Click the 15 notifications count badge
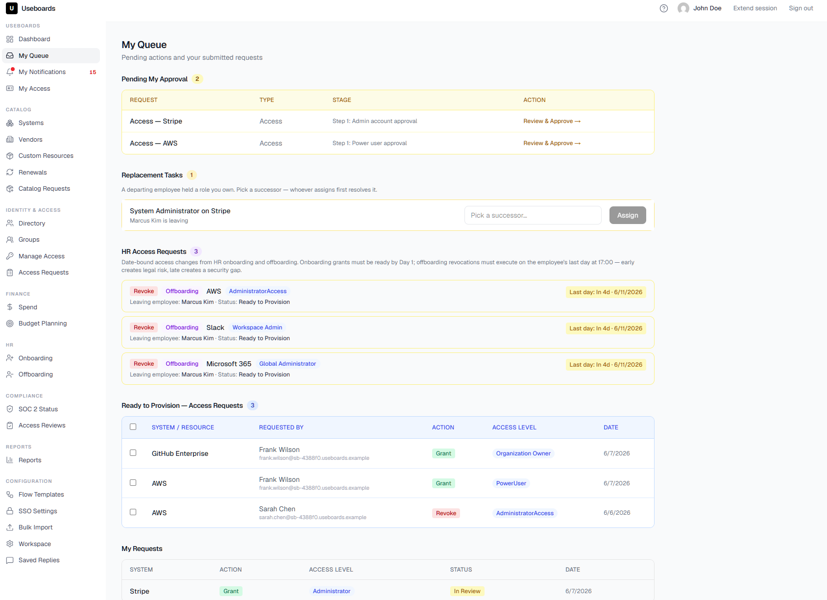The width and height of the screenshot is (827, 600). (93, 72)
